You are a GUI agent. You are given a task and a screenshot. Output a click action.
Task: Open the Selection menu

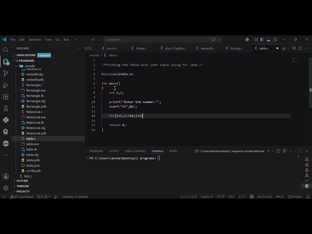click(35, 39)
